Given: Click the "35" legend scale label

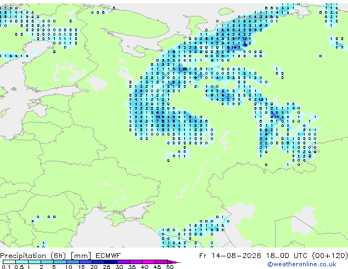Looking at the screenshot, I should pyautogui.click(x=132, y=267).
